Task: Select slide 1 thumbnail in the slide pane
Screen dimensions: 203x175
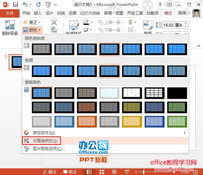Action: [16, 62]
